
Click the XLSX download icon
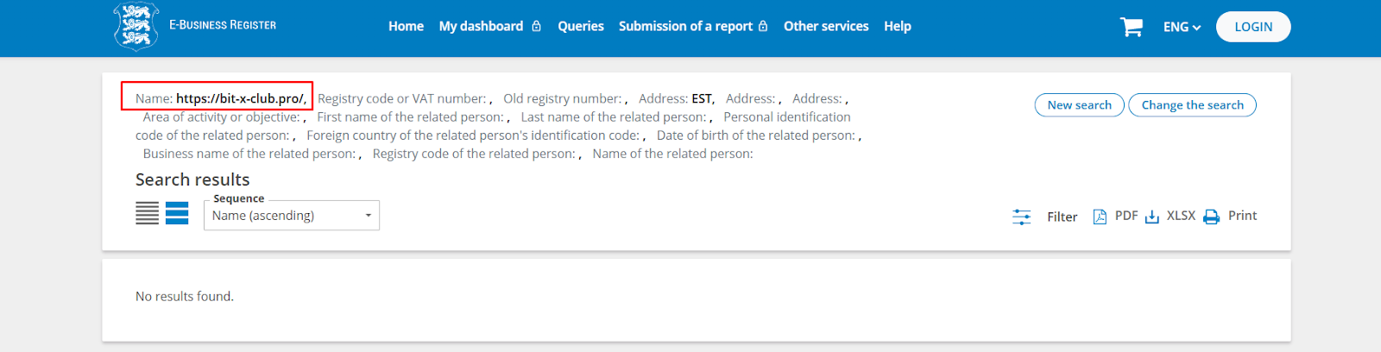(1152, 217)
